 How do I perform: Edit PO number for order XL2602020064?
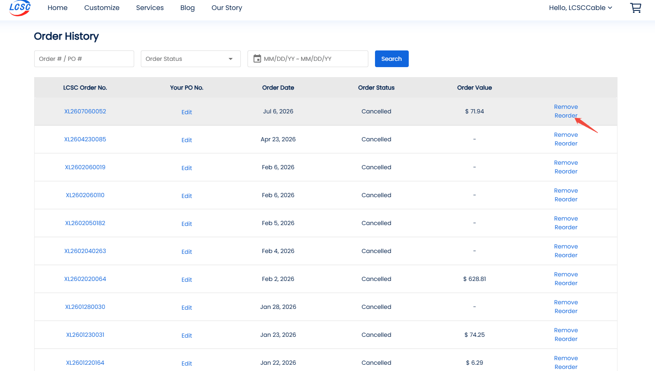click(x=187, y=280)
